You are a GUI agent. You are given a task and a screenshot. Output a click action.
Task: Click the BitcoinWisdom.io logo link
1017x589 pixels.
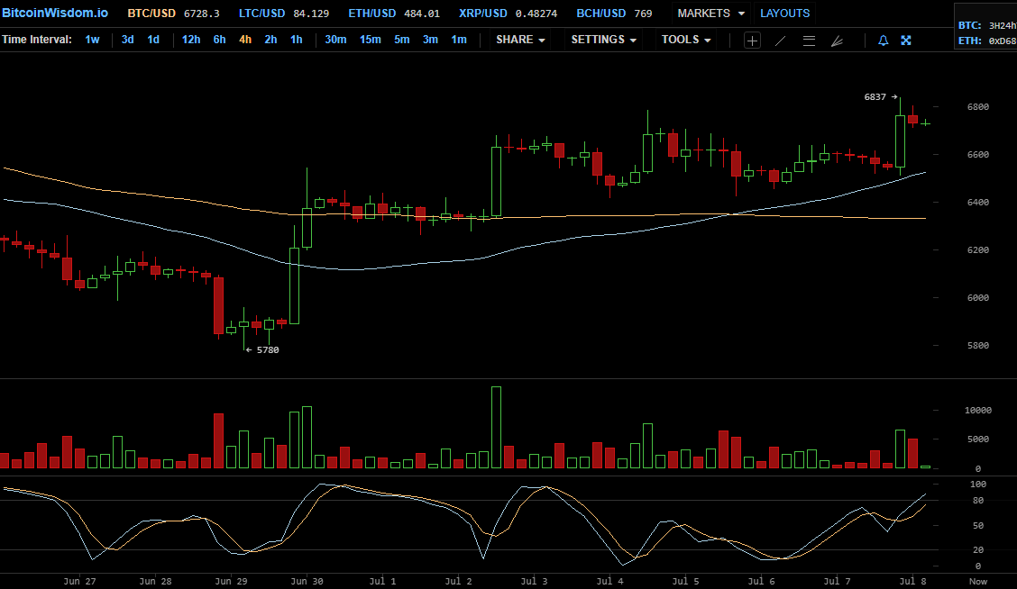click(55, 14)
